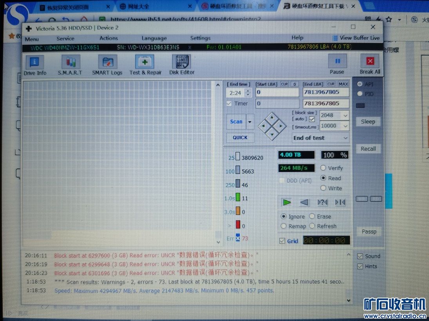
Task: Toggle the Timer checkbox
Action: tap(229, 104)
